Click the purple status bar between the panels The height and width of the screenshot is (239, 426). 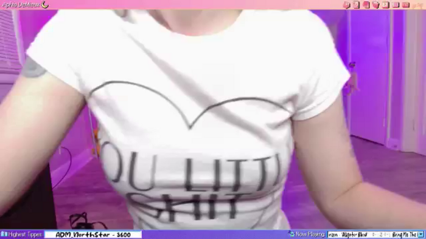tap(215, 234)
